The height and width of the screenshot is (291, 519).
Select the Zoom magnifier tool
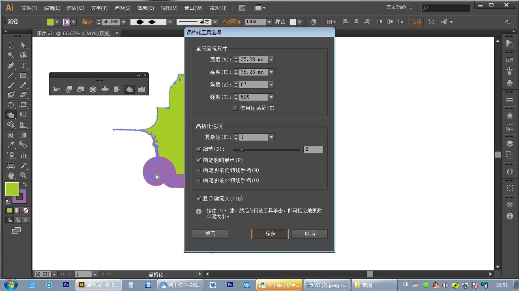pos(23,175)
